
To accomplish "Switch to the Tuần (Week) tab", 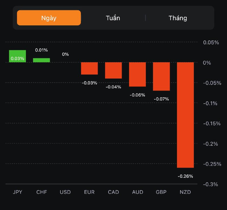I will pos(113,18).
